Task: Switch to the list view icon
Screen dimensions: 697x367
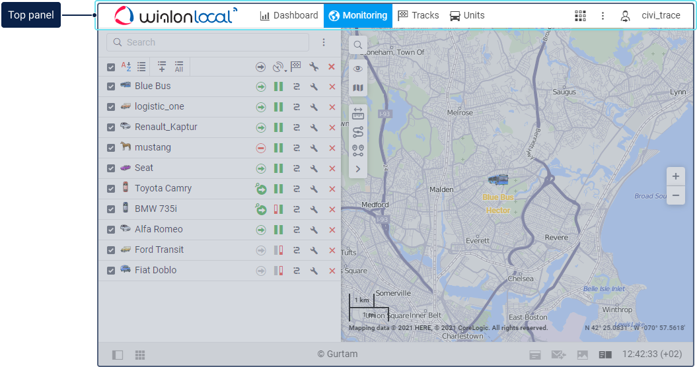Action: coord(141,67)
